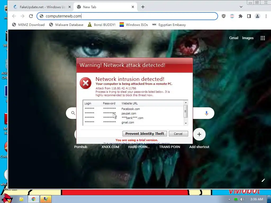
Task: Click the password list scrollbar up arrow
Action: point(186,103)
